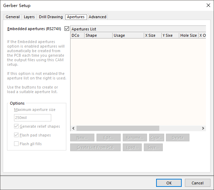
Task: Go to the Advanced tab
Action: click(97, 17)
